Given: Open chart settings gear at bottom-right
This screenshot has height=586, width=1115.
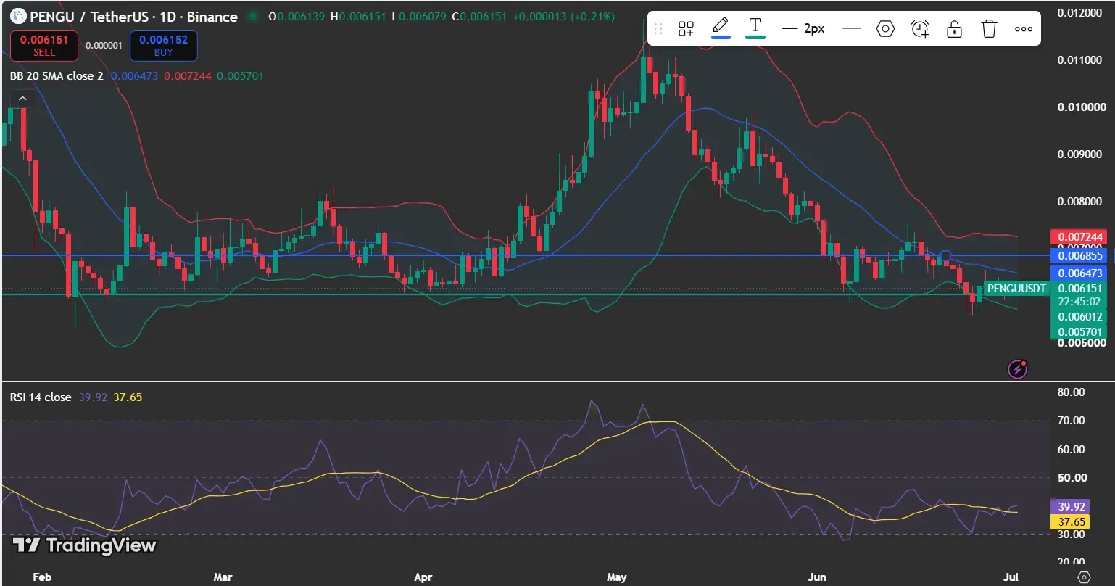Looking at the screenshot, I should 1084,577.
